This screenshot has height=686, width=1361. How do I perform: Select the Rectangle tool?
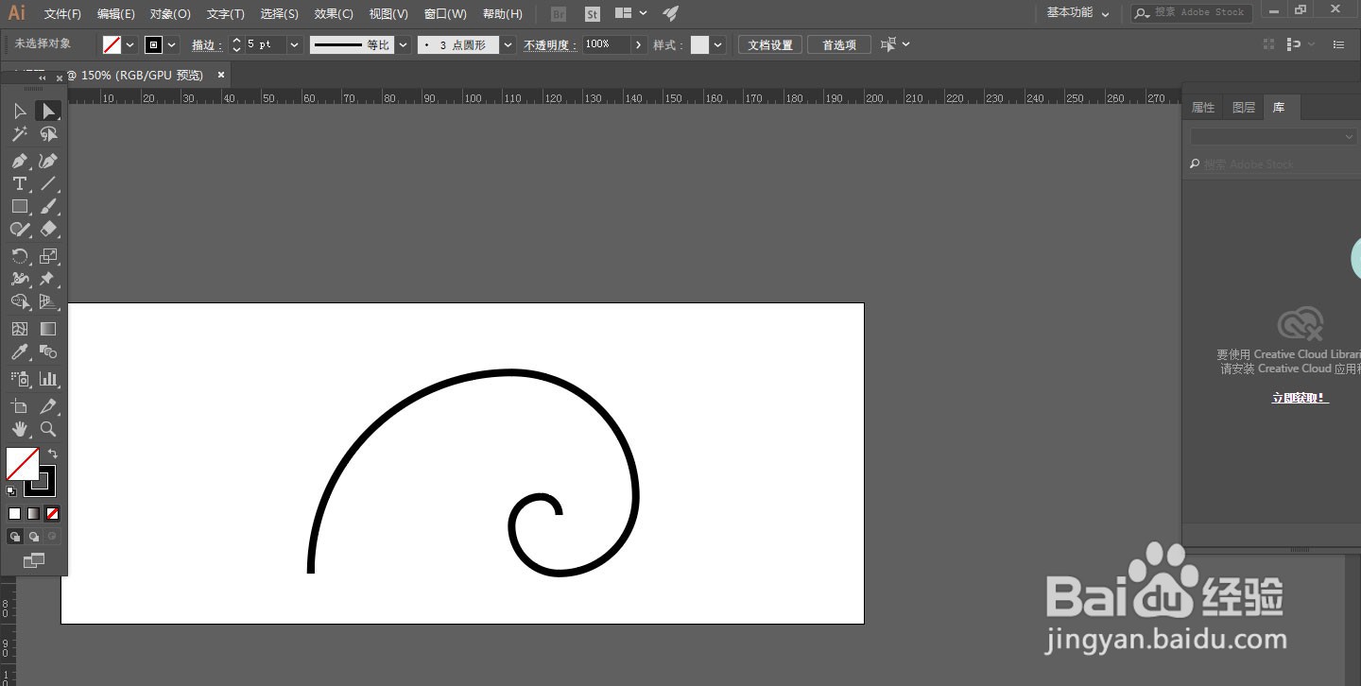[x=20, y=206]
